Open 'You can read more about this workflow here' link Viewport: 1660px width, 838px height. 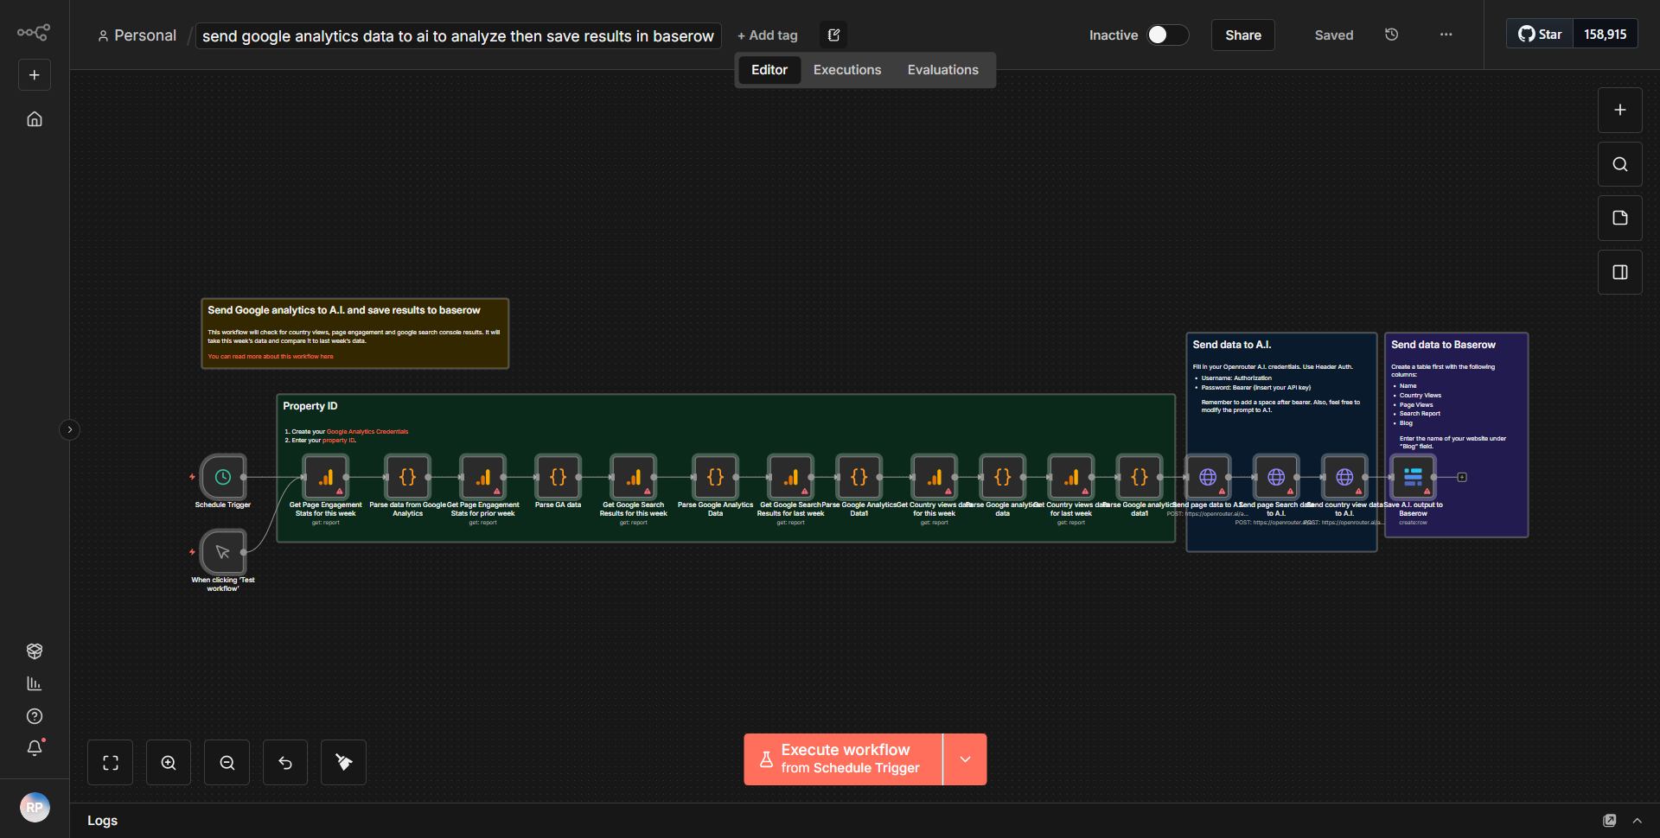271,357
